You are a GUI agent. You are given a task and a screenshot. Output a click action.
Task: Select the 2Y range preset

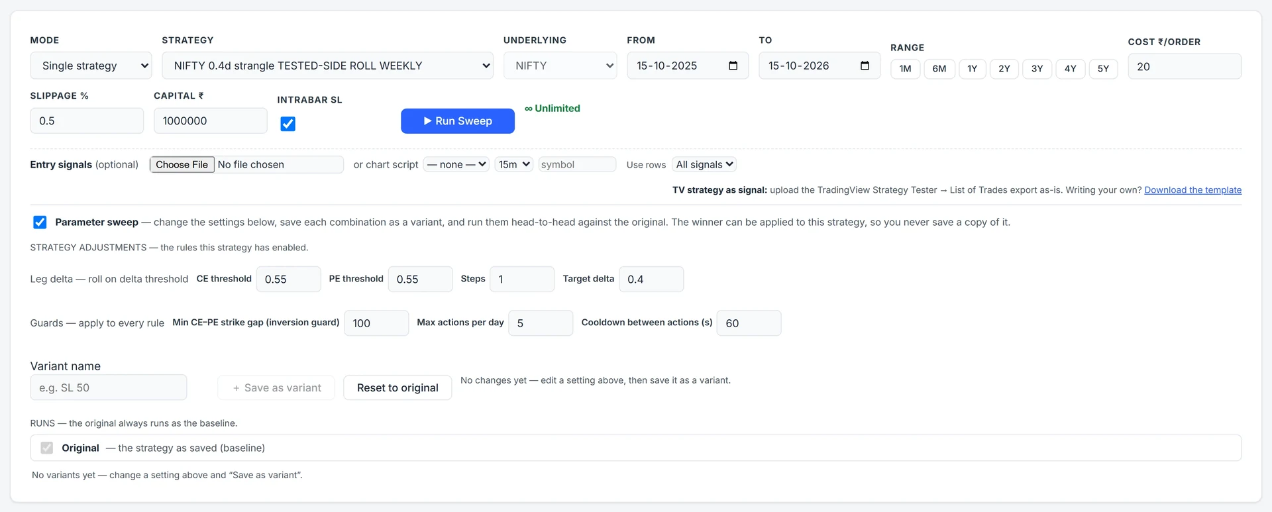(1004, 69)
